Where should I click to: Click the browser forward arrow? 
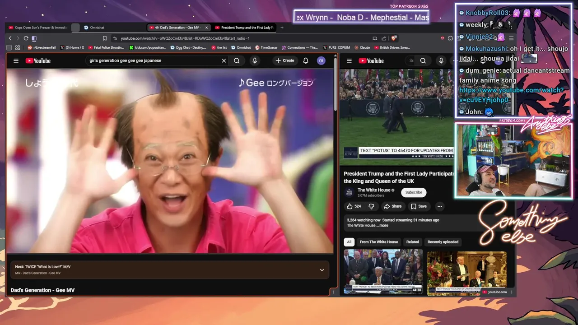[18, 38]
